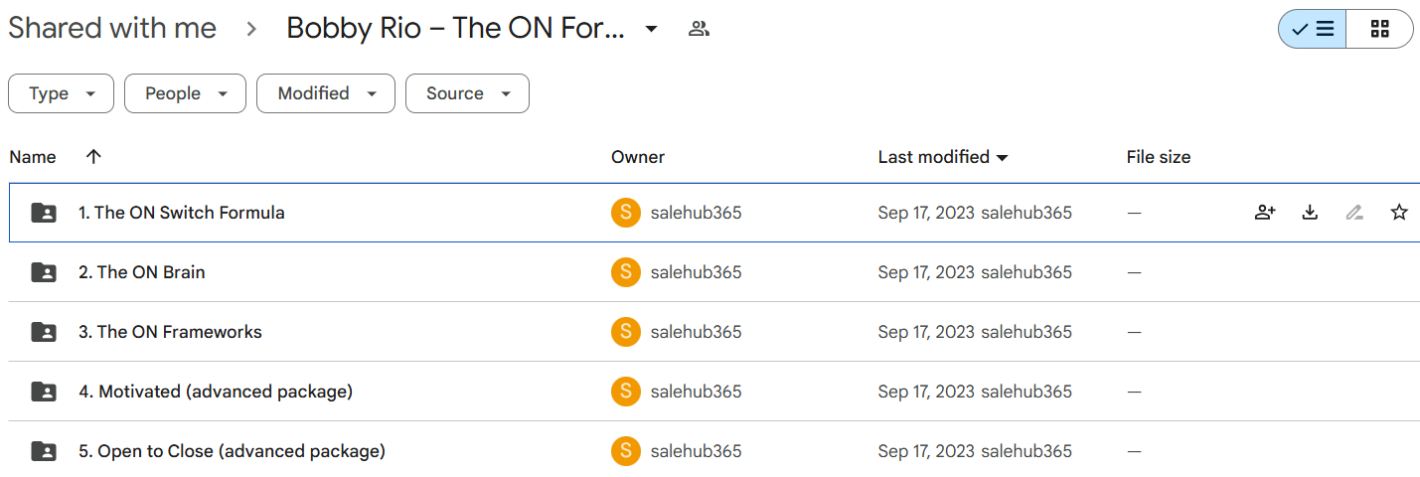Share the ON Switch Formula folder
This screenshot has height=477, width=1420.
point(1265,212)
